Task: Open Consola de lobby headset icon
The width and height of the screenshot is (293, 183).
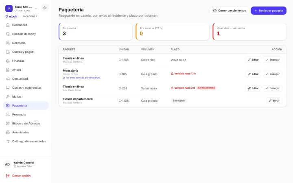Action: 8,34
